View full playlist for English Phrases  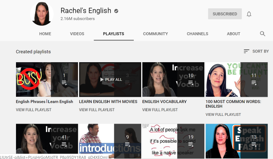(34, 110)
